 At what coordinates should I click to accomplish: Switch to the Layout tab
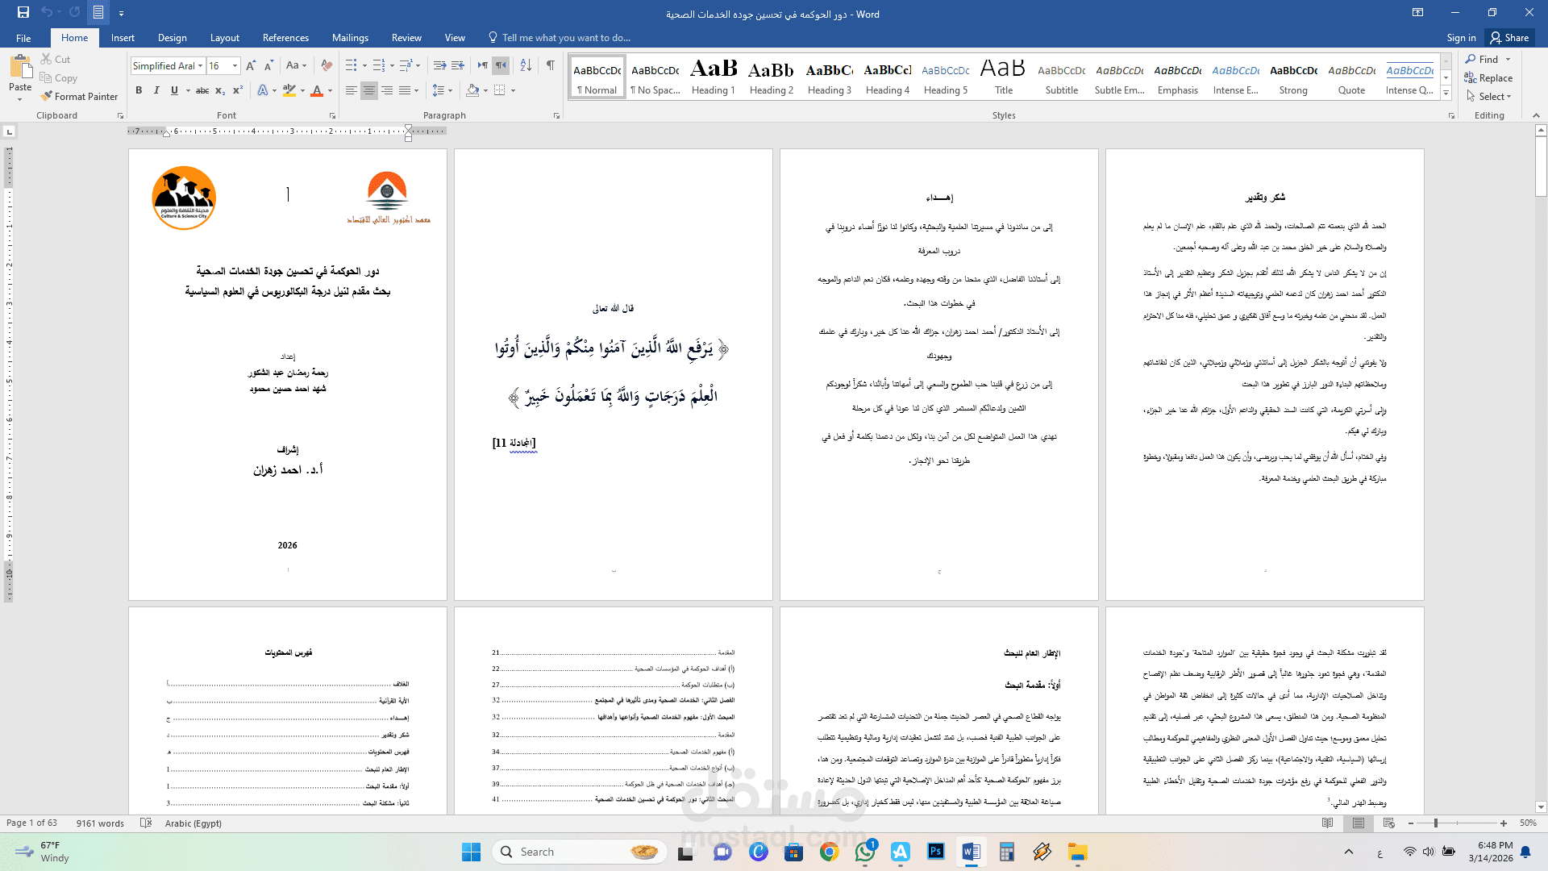tap(225, 38)
